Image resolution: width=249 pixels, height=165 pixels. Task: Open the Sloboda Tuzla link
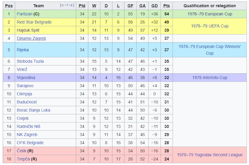click(x=30, y=61)
